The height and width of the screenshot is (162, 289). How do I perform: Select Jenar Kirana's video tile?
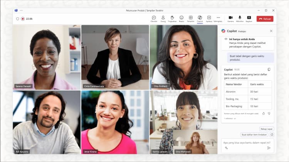pyautogui.click(x=115, y=122)
